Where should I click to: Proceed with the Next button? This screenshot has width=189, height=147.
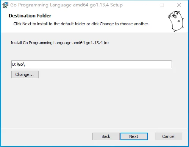pos(134,136)
